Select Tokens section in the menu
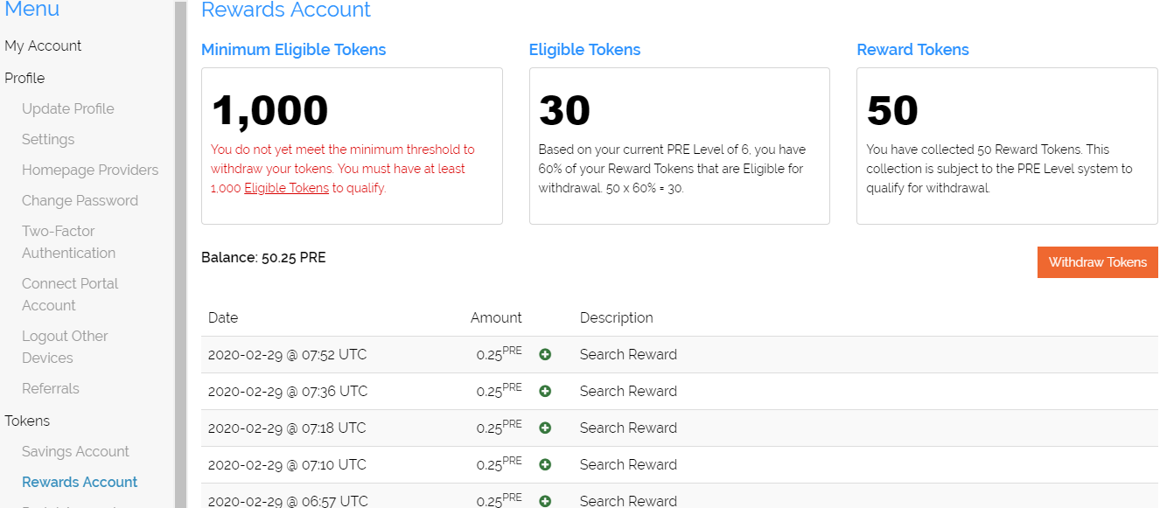The image size is (1160, 508). coord(27,421)
